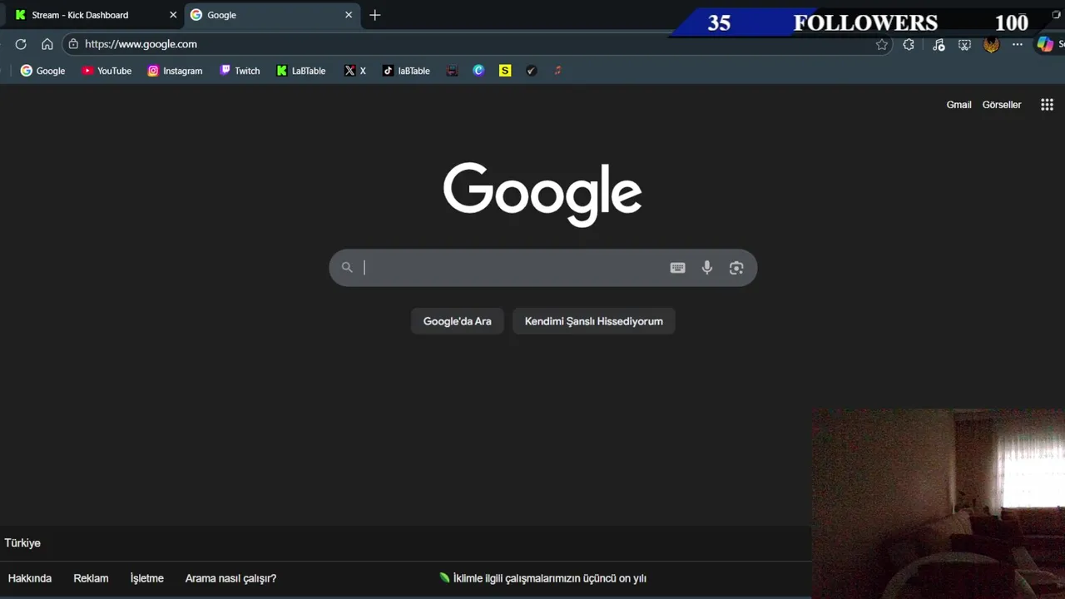Open the Gmail link
The height and width of the screenshot is (599, 1065).
tap(958, 105)
